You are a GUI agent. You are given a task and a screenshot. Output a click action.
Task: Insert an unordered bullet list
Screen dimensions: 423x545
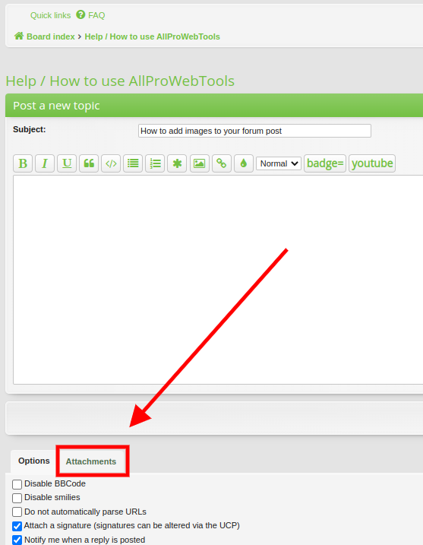tap(133, 163)
